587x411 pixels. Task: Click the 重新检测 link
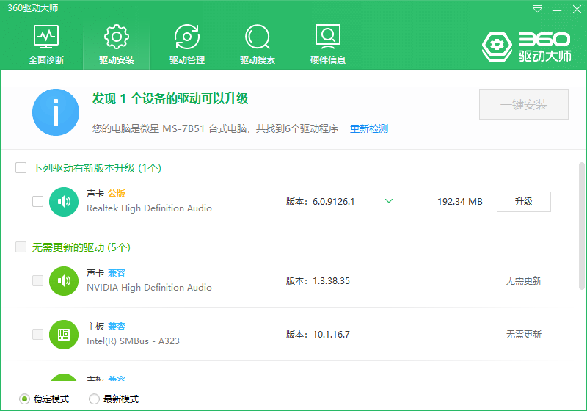click(x=369, y=128)
